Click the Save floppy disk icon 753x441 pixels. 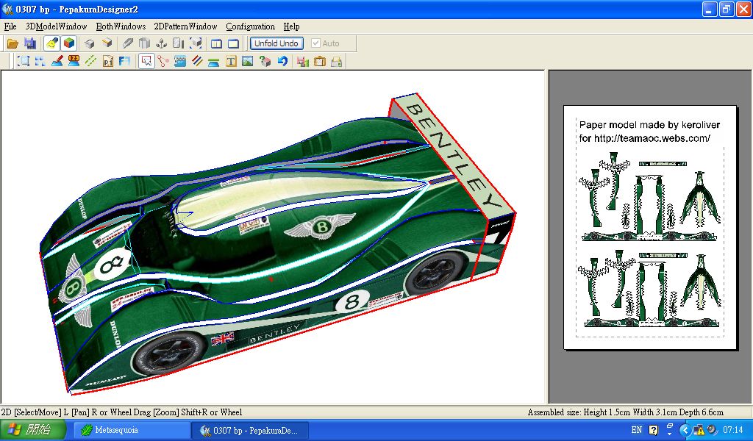(29, 43)
